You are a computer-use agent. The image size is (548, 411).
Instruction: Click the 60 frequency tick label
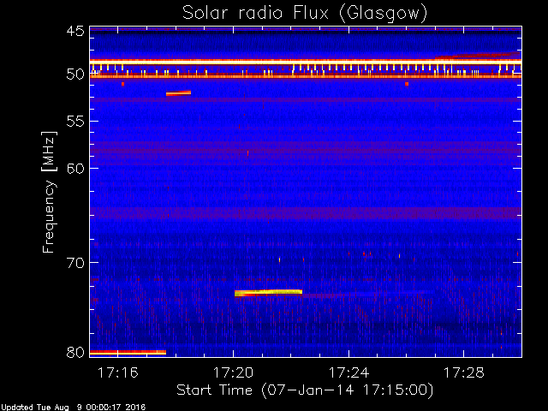coord(75,168)
